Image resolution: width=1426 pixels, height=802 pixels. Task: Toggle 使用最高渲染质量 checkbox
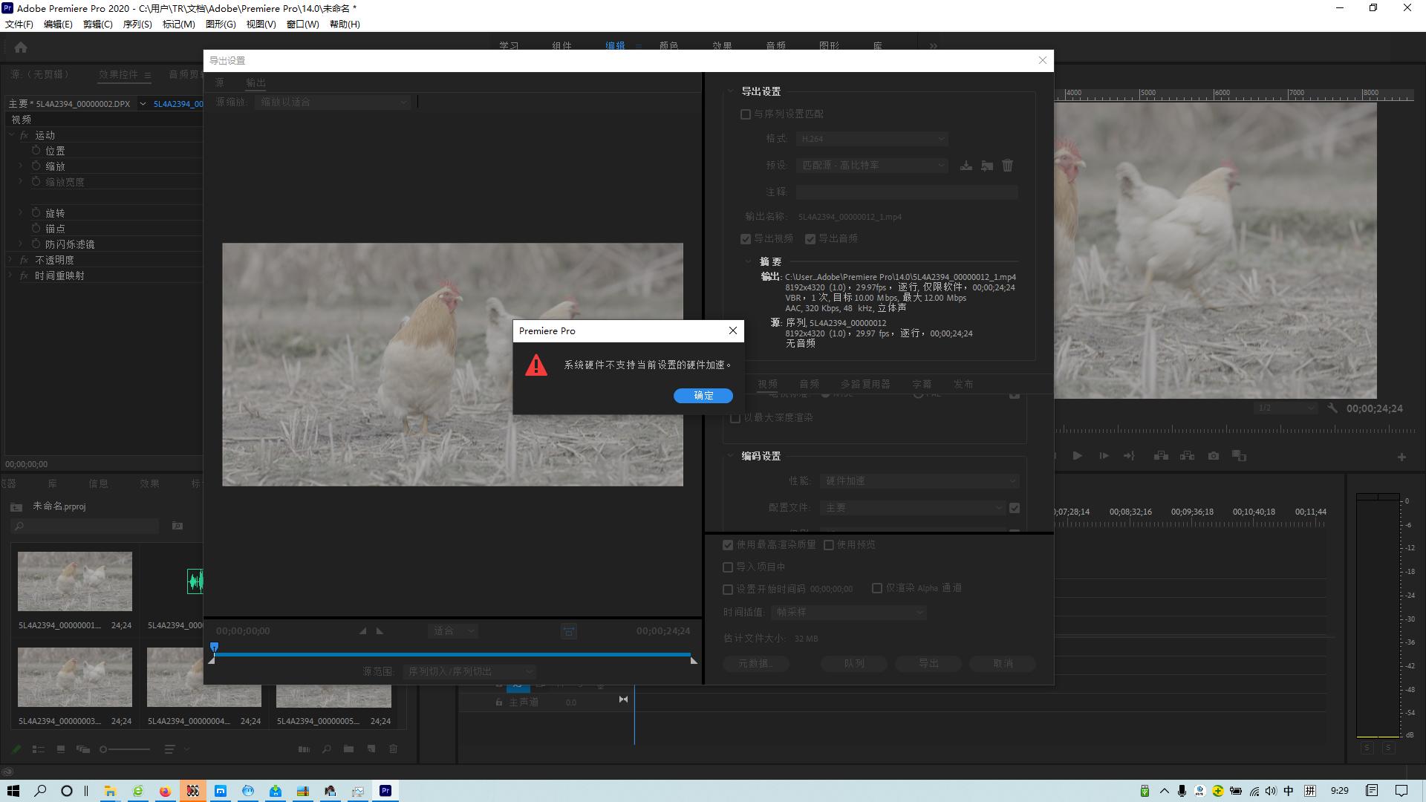(728, 545)
